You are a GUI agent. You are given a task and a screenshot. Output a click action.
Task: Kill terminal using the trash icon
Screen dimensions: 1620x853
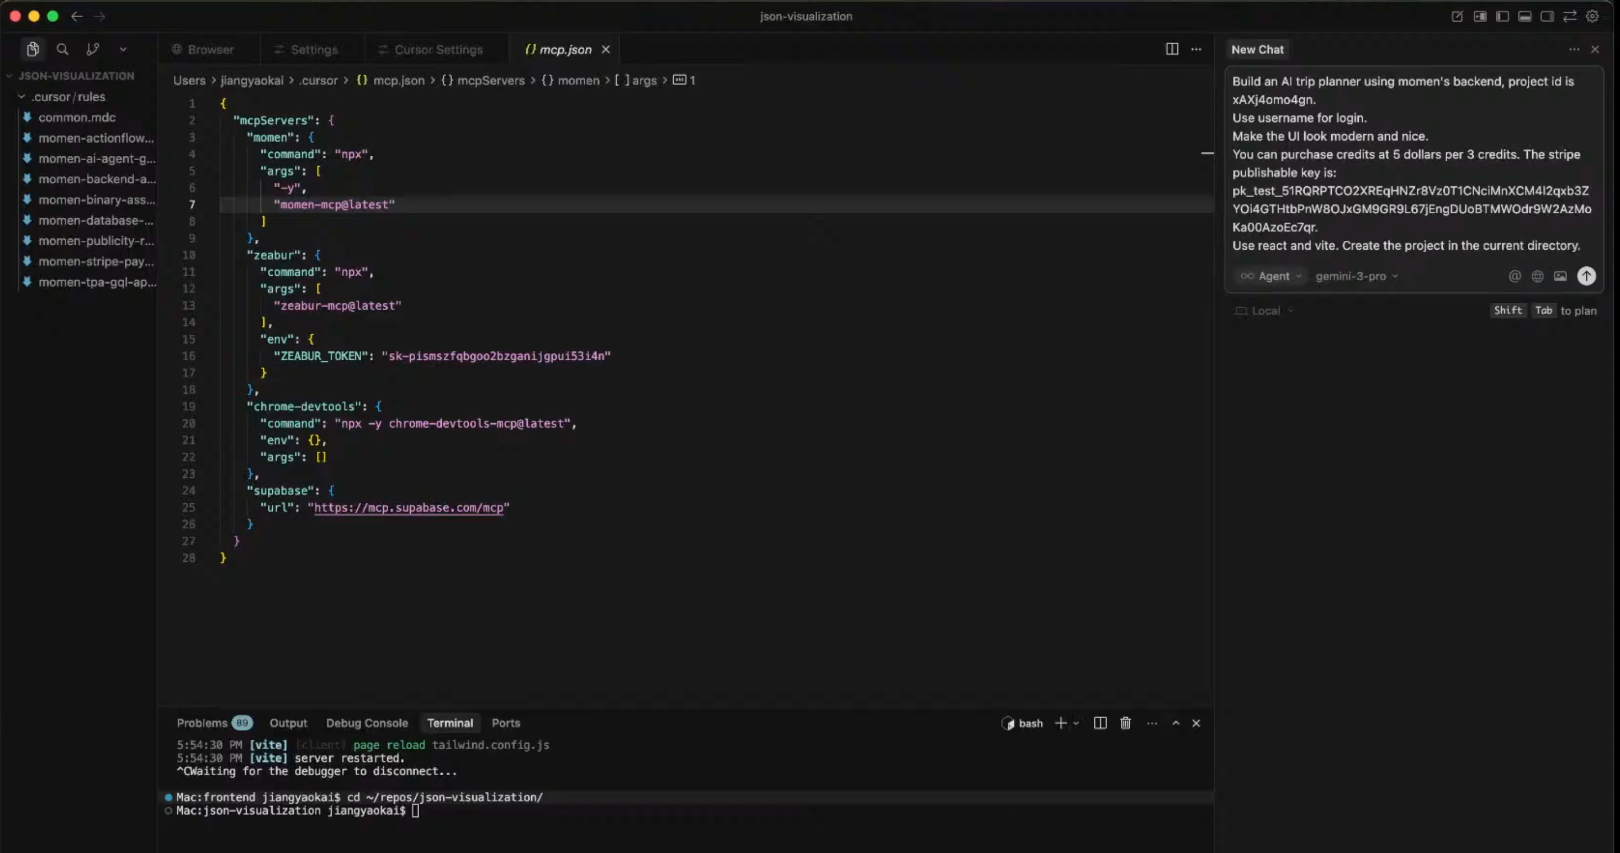[x=1125, y=723]
